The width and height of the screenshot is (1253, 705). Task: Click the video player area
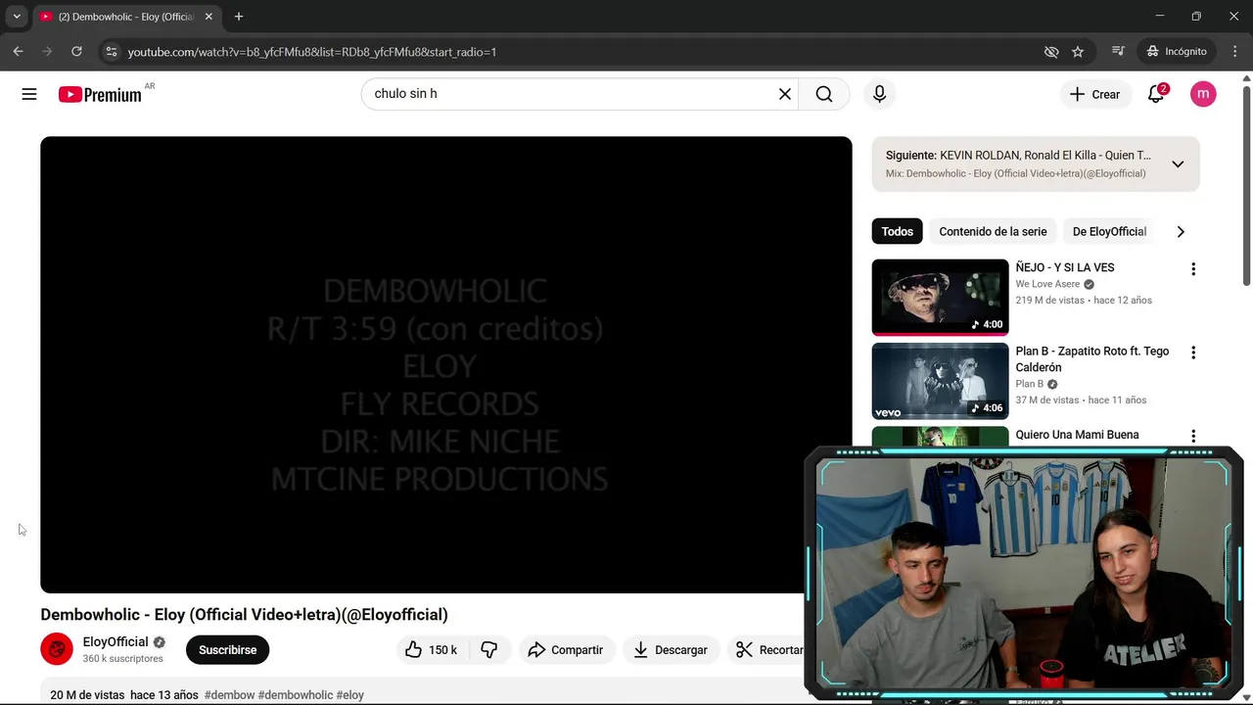click(445, 364)
